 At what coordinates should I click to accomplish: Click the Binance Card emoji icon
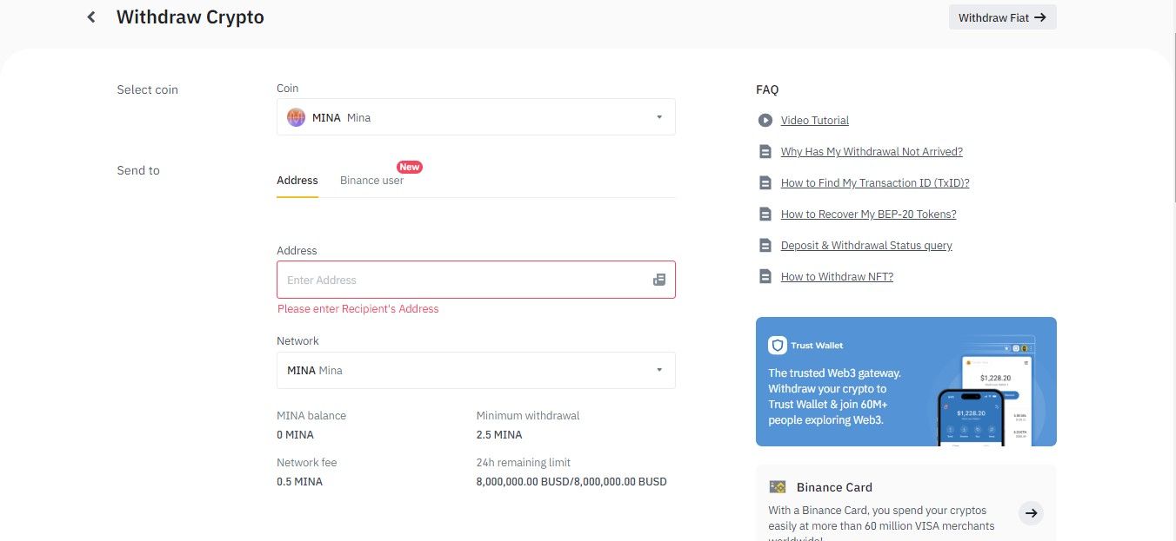point(777,487)
